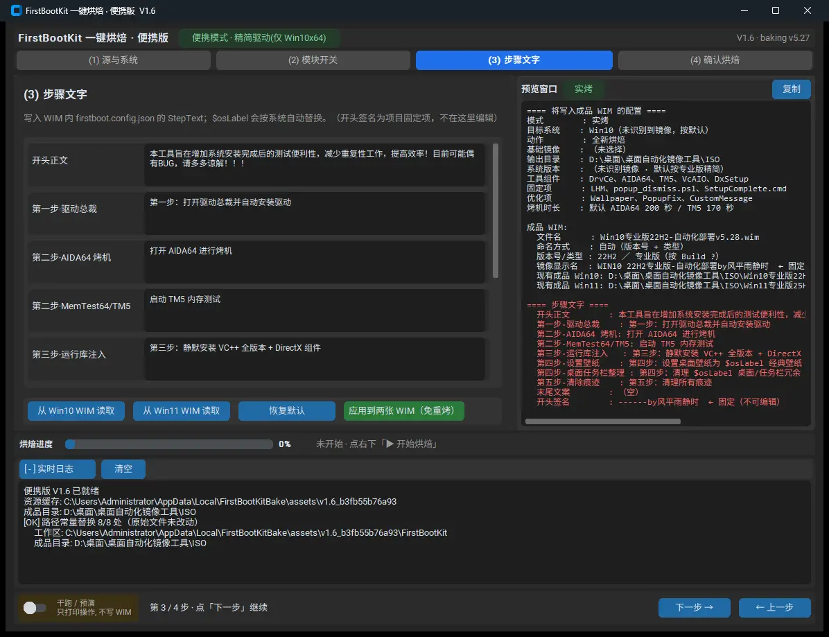Click the 第 3 / 4 步 step indicator text

point(209,607)
